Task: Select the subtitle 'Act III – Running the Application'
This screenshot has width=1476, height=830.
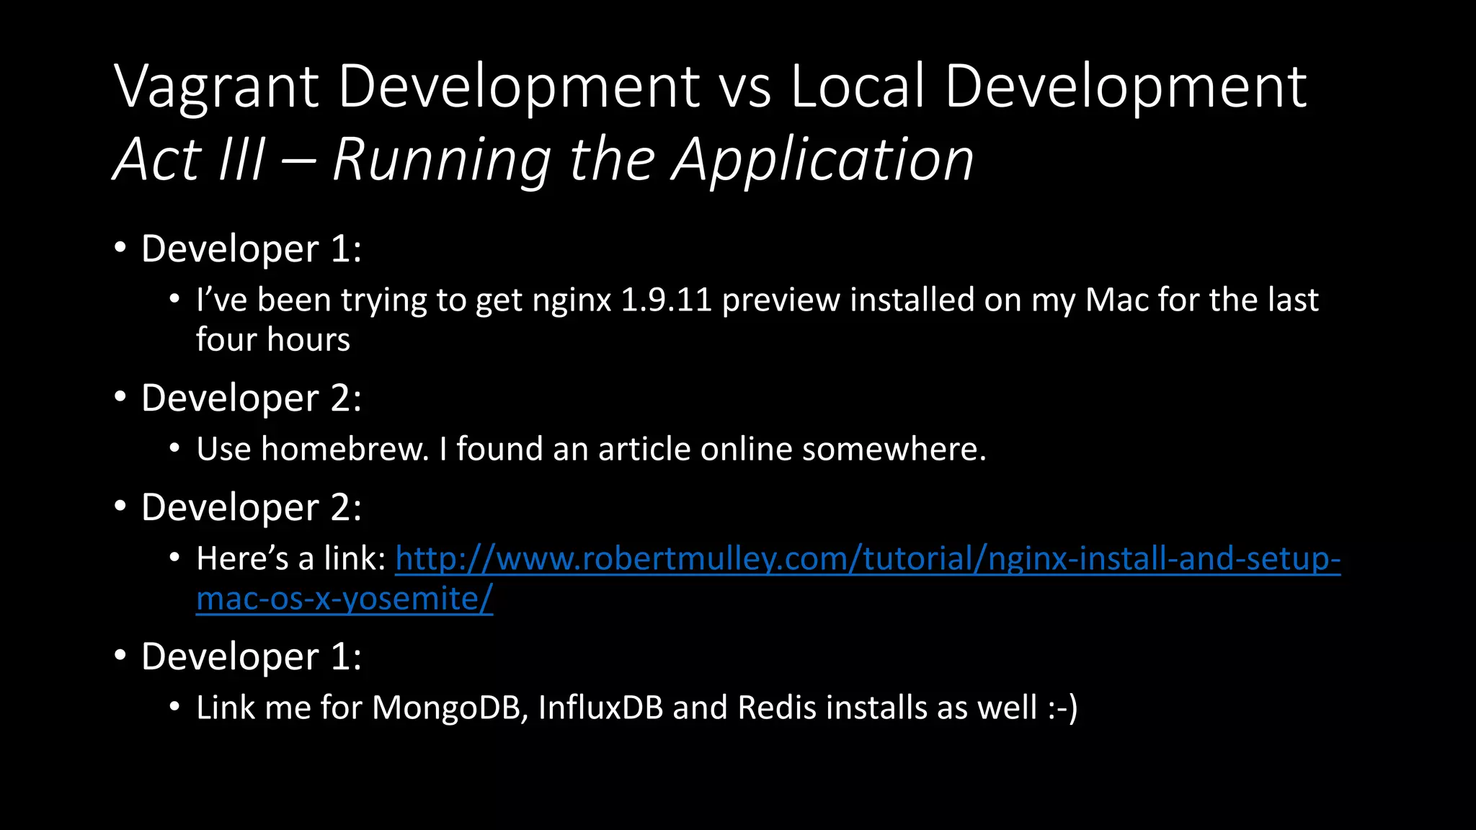Action: pyautogui.click(x=544, y=160)
